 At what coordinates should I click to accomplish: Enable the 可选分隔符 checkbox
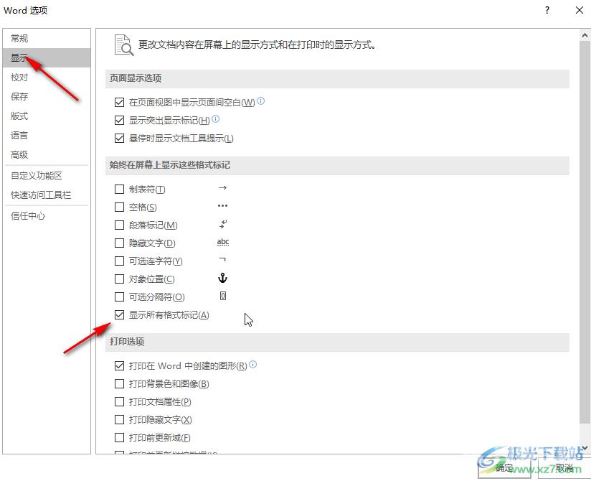pyautogui.click(x=119, y=297)
